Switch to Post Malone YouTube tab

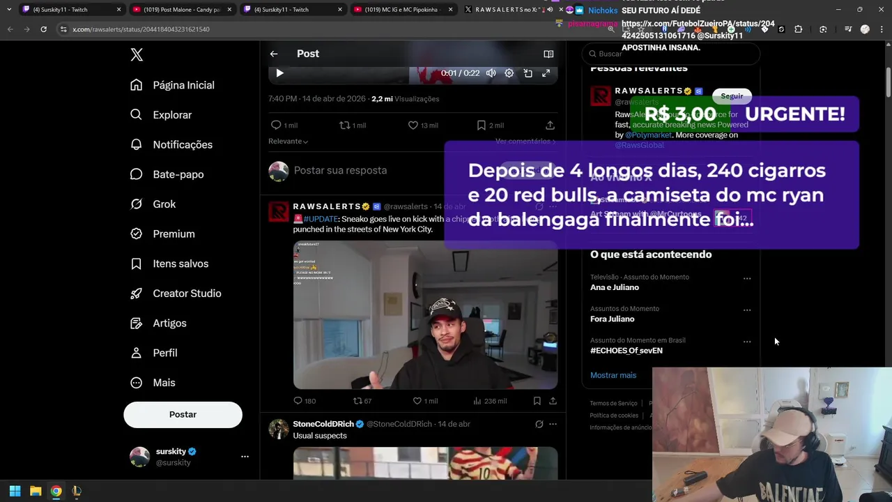click(181, 10)
